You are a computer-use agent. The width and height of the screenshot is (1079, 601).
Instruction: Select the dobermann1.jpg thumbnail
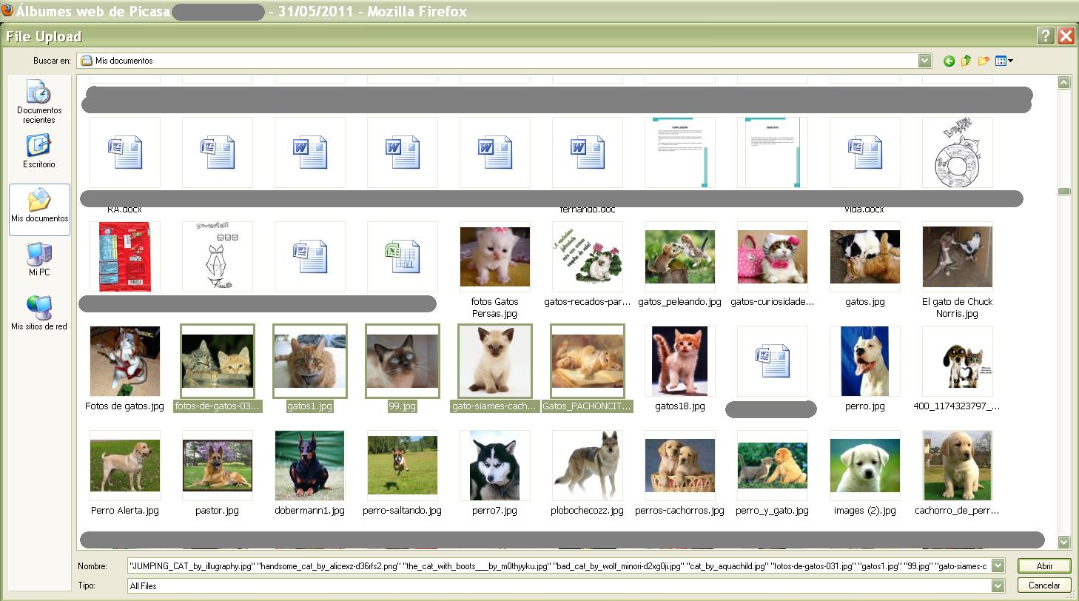(310, 466)
